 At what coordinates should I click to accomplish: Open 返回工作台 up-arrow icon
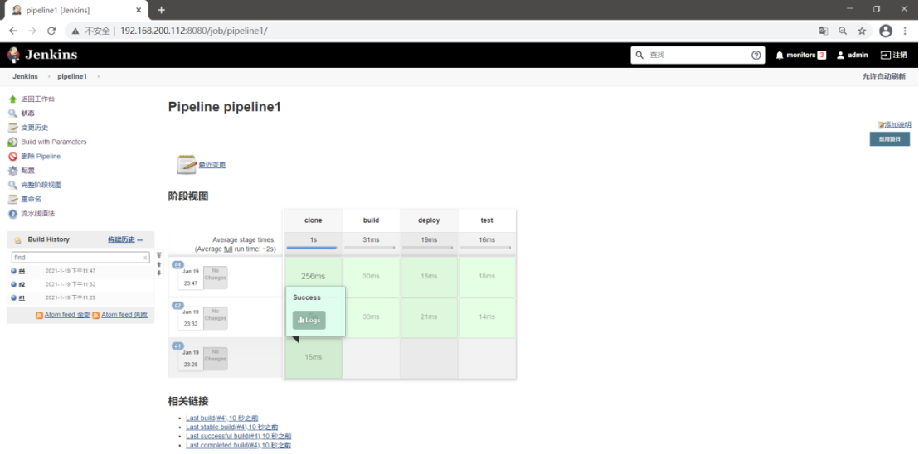pos(12,99)
